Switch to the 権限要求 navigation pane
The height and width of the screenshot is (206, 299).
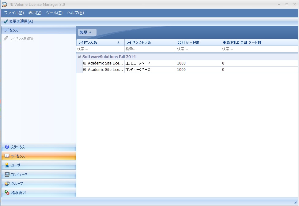coord(39,193)
